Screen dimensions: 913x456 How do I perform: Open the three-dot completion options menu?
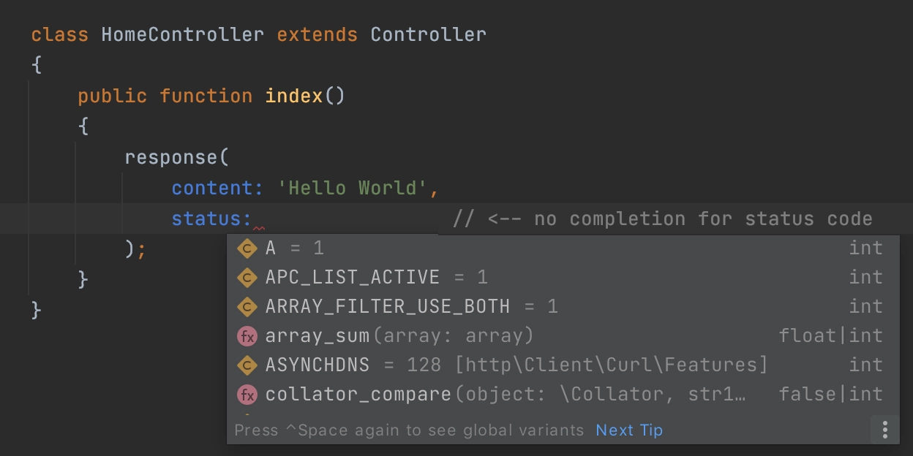click(884, 430)
